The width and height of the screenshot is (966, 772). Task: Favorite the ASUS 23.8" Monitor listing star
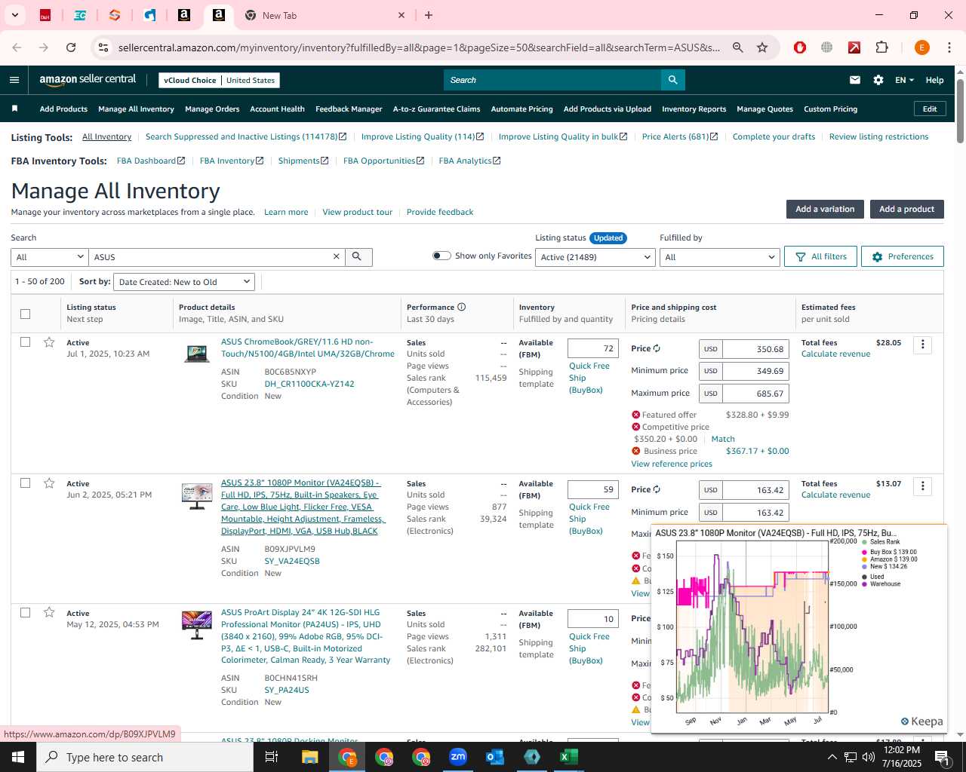pos(49,483)
